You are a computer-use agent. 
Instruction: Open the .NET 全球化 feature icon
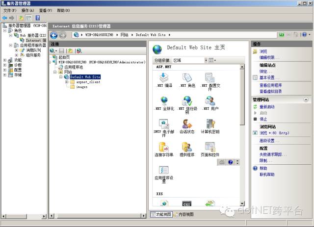click(x=164, y=103)
